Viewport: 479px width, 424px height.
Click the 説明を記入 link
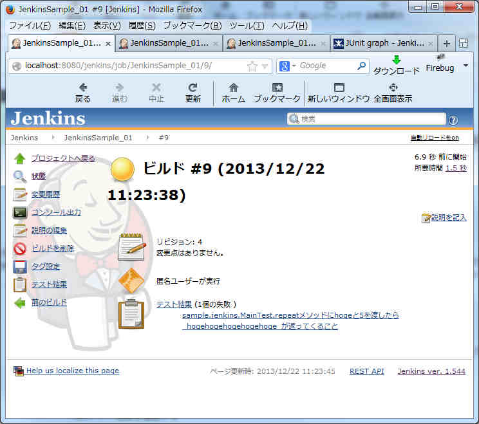click(449, 217)
